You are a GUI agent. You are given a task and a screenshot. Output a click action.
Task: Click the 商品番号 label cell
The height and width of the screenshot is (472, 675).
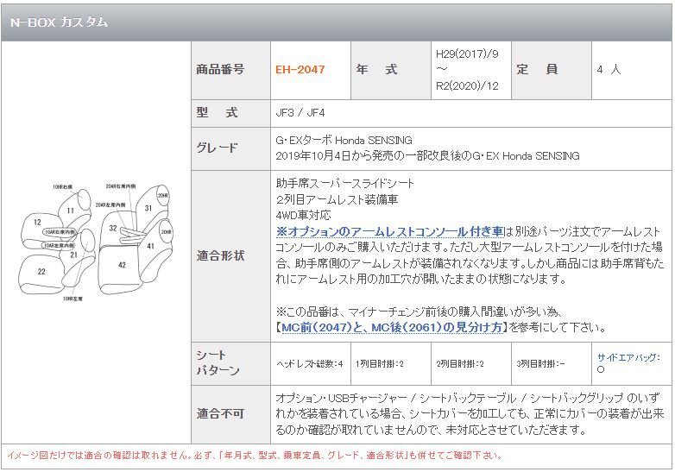coord(230,70)
